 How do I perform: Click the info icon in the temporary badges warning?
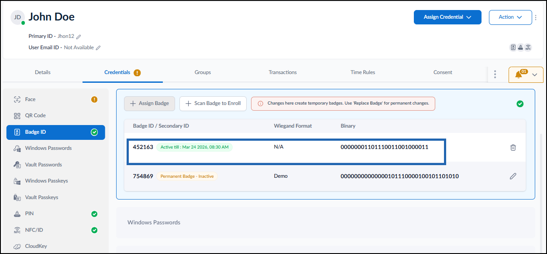[x=260, y=104]
